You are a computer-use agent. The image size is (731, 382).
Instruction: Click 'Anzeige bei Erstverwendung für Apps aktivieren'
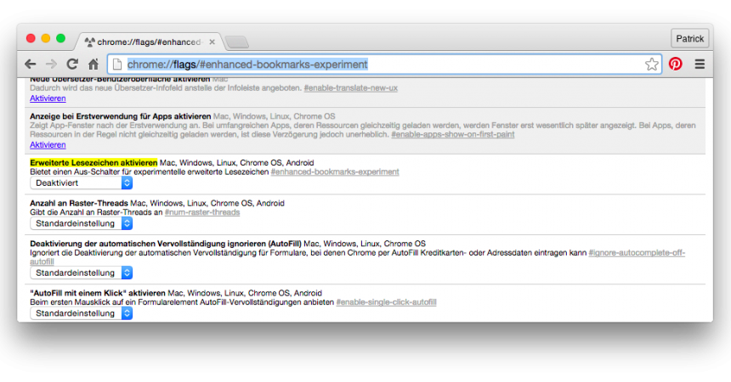121,116
